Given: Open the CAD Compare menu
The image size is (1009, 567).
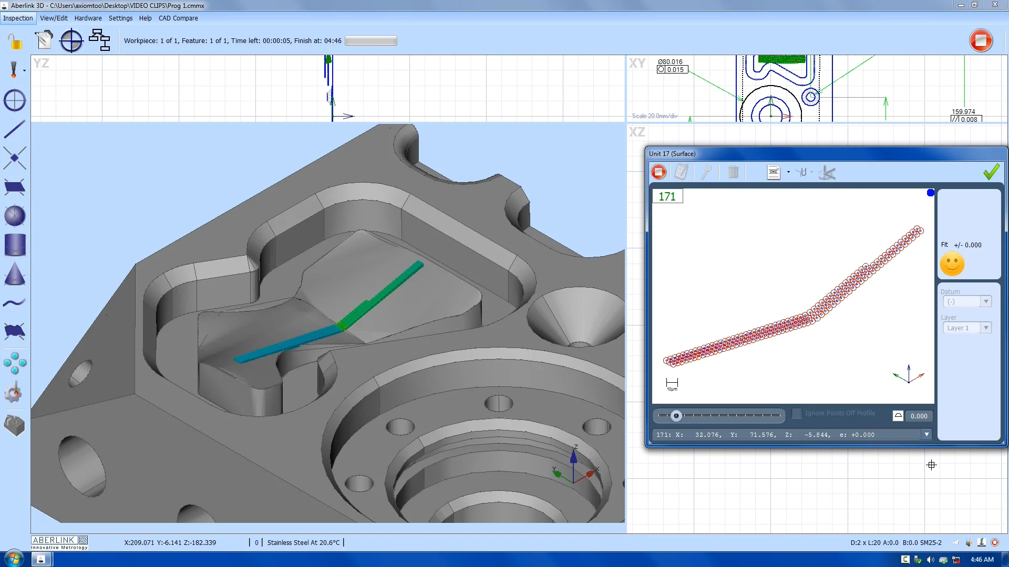Looking at the screenshot, I should [x=178, y=18].
